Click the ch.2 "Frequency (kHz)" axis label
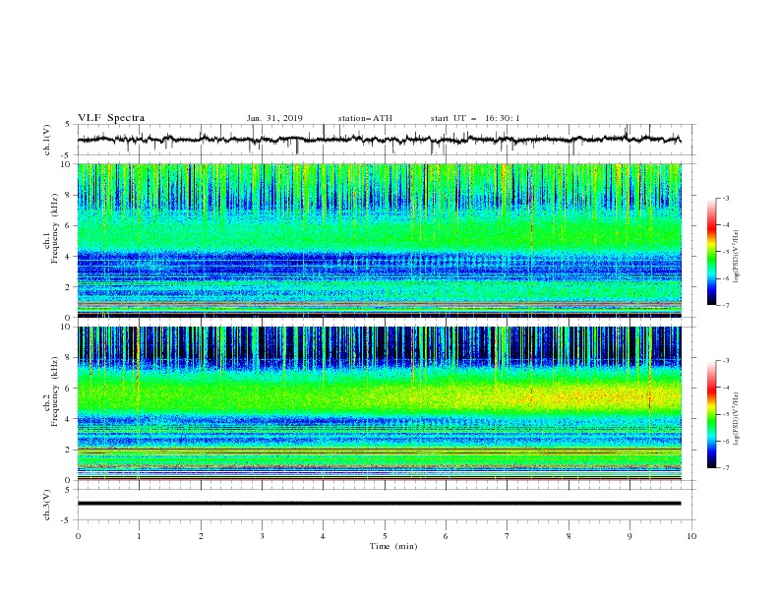 point(54,391)
